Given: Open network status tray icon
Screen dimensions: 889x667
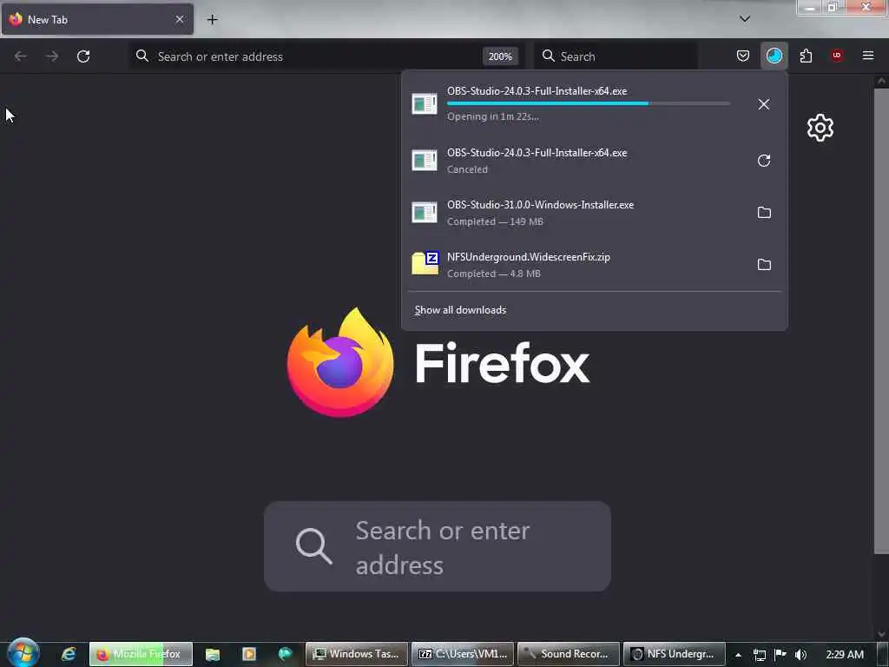Looking at the screenshot, I should 760,655.
